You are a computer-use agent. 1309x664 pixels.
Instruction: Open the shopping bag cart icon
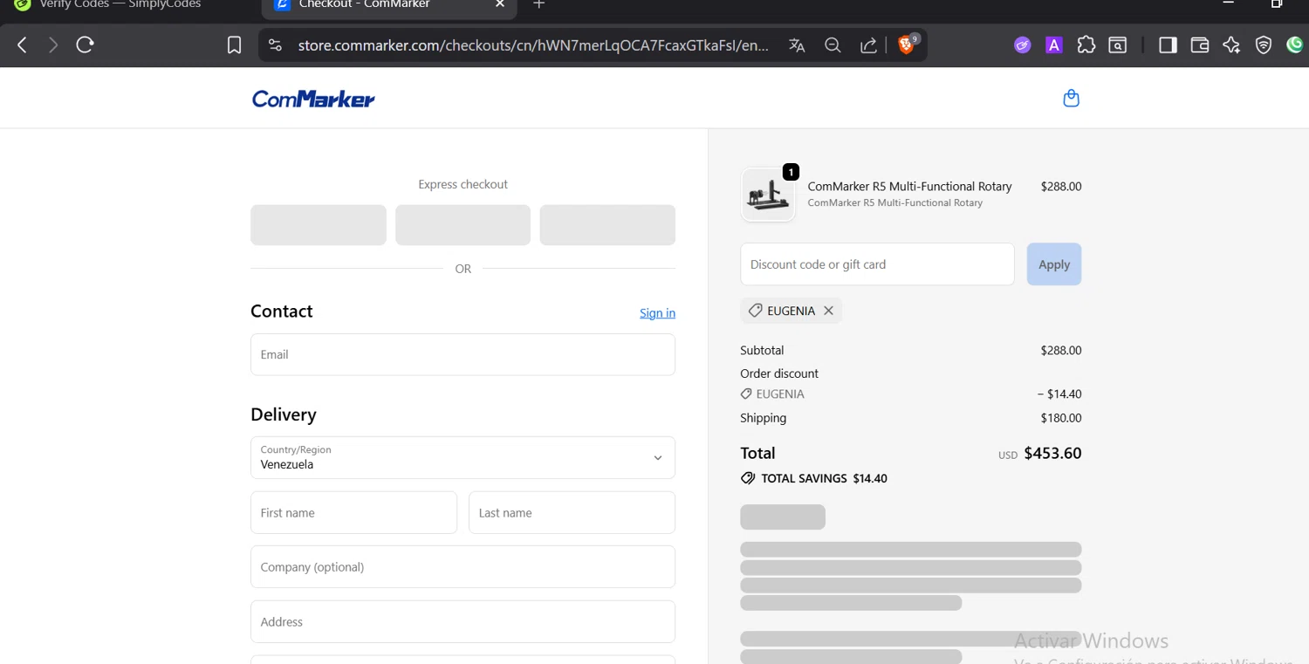tap(1071, 99)
